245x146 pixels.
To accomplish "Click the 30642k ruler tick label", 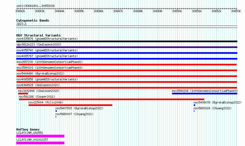I will 20,11.
